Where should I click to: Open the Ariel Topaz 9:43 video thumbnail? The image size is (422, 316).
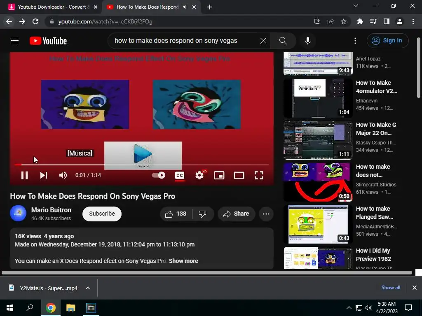[318, 63]
